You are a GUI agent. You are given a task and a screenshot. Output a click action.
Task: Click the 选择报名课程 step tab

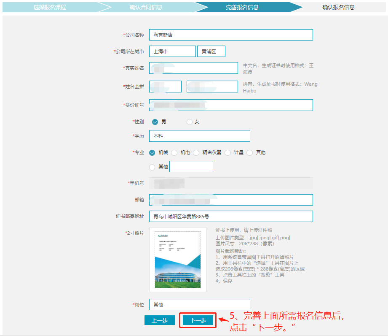pos(50,7)
